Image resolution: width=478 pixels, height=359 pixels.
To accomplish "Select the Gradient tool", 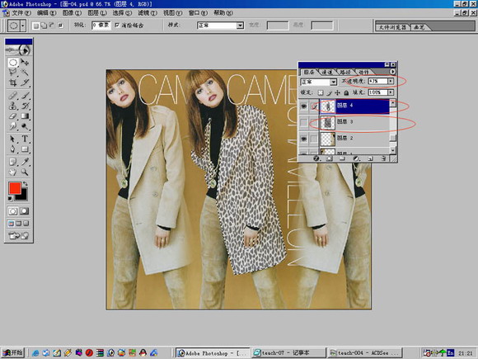I will (25, 116).
